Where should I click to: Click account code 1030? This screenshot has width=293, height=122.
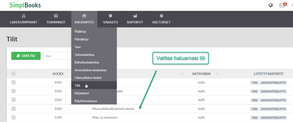point(58,91)
